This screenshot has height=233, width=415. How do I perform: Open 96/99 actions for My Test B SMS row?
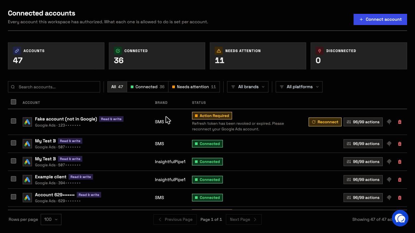click(x=363, y=144)
